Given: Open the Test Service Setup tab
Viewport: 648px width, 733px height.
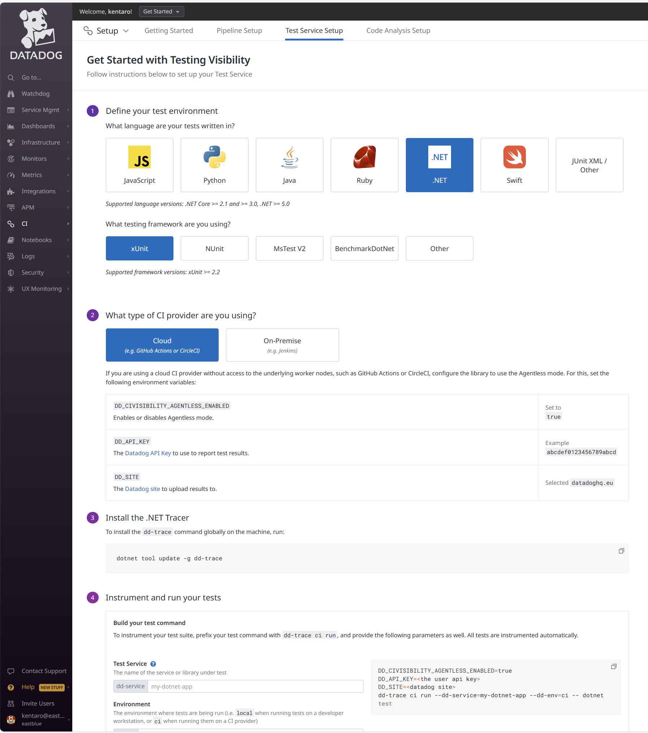Looking at the screenshot, I should pos(314,31).
